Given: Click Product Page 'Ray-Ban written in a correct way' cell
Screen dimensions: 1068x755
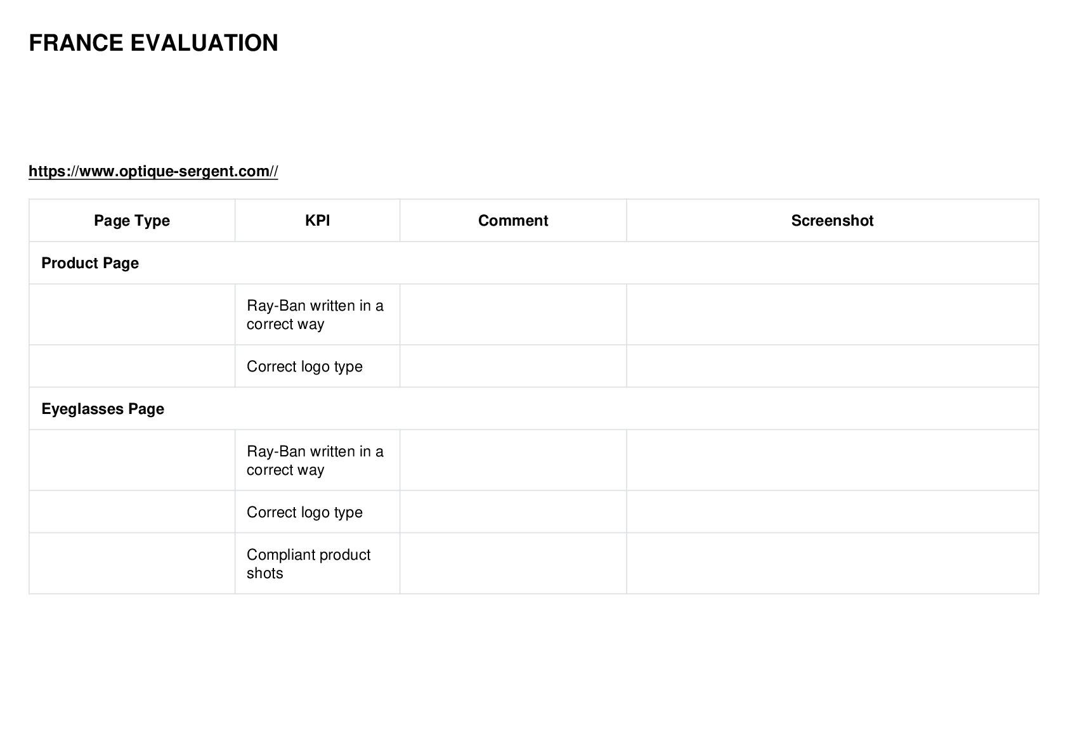Looking at the screenshot, I should pyautogui.click(x=317, y=315).
